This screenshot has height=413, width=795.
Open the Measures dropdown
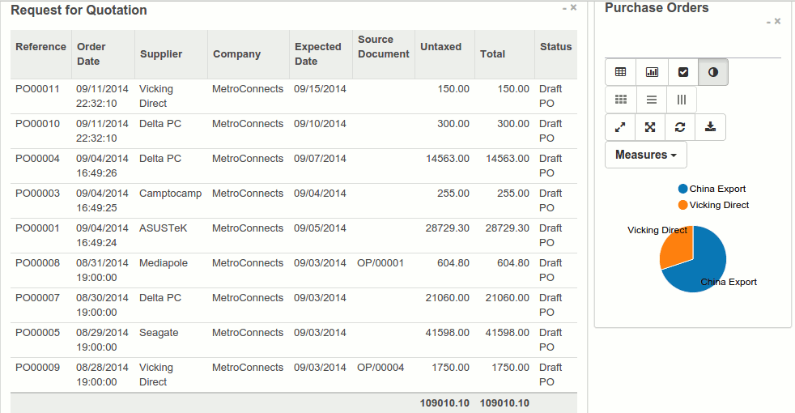(x=645, y=155)
